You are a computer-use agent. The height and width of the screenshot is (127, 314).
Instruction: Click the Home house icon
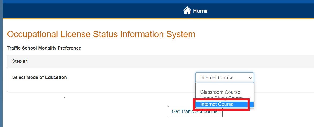click(187, 11)
